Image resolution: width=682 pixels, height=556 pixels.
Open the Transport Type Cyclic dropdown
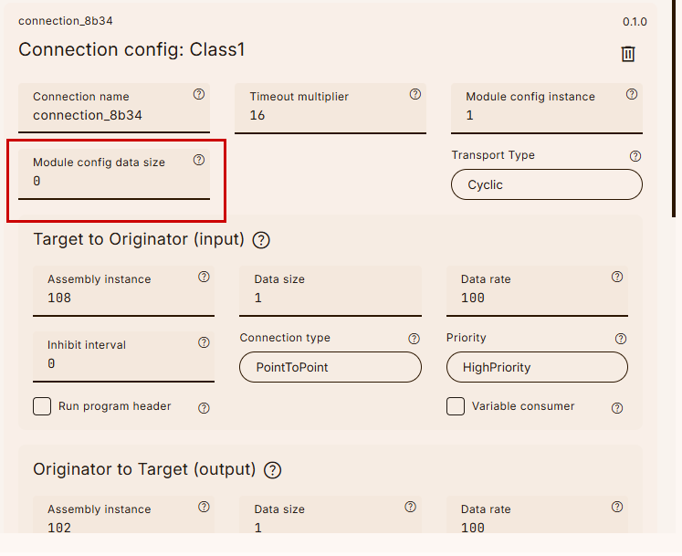[546, 184]
